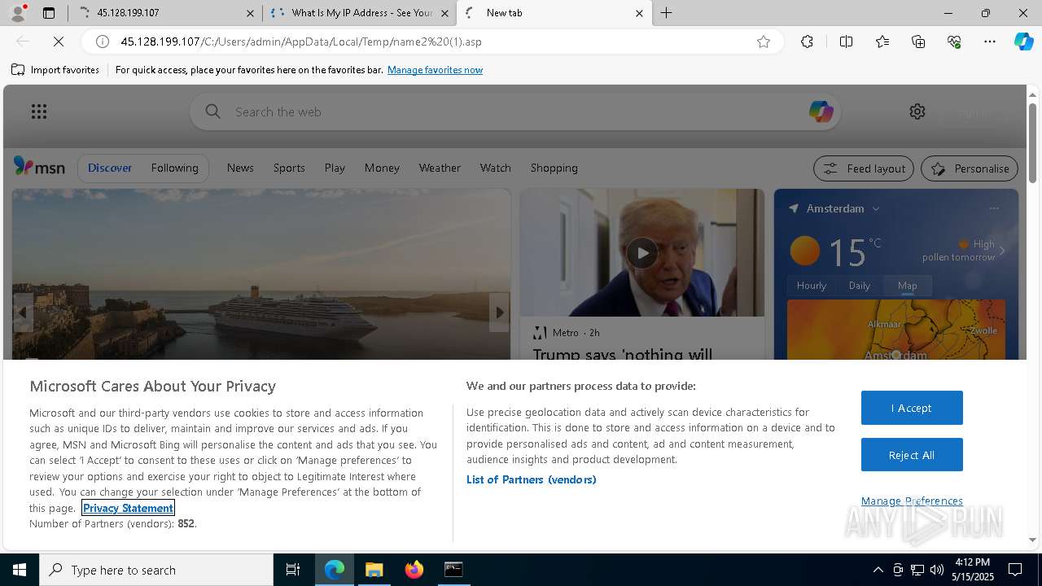The width and height of the screenshot is (1042, 586).
Task: Open File Explorer from the taskbar
Action: coord(374,570)
